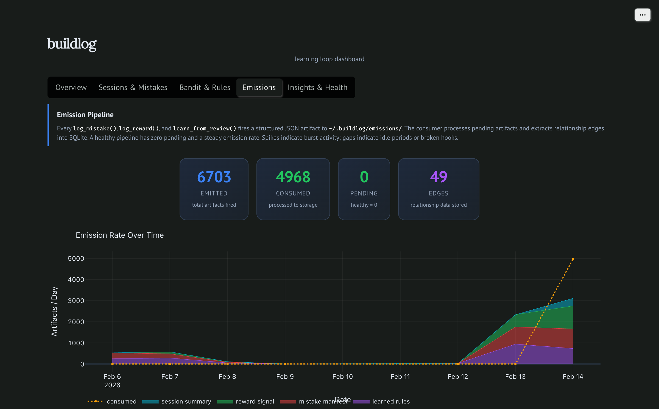Click the green reward signal legend swatch
The image size is (659, 409).
pos(225,402)
